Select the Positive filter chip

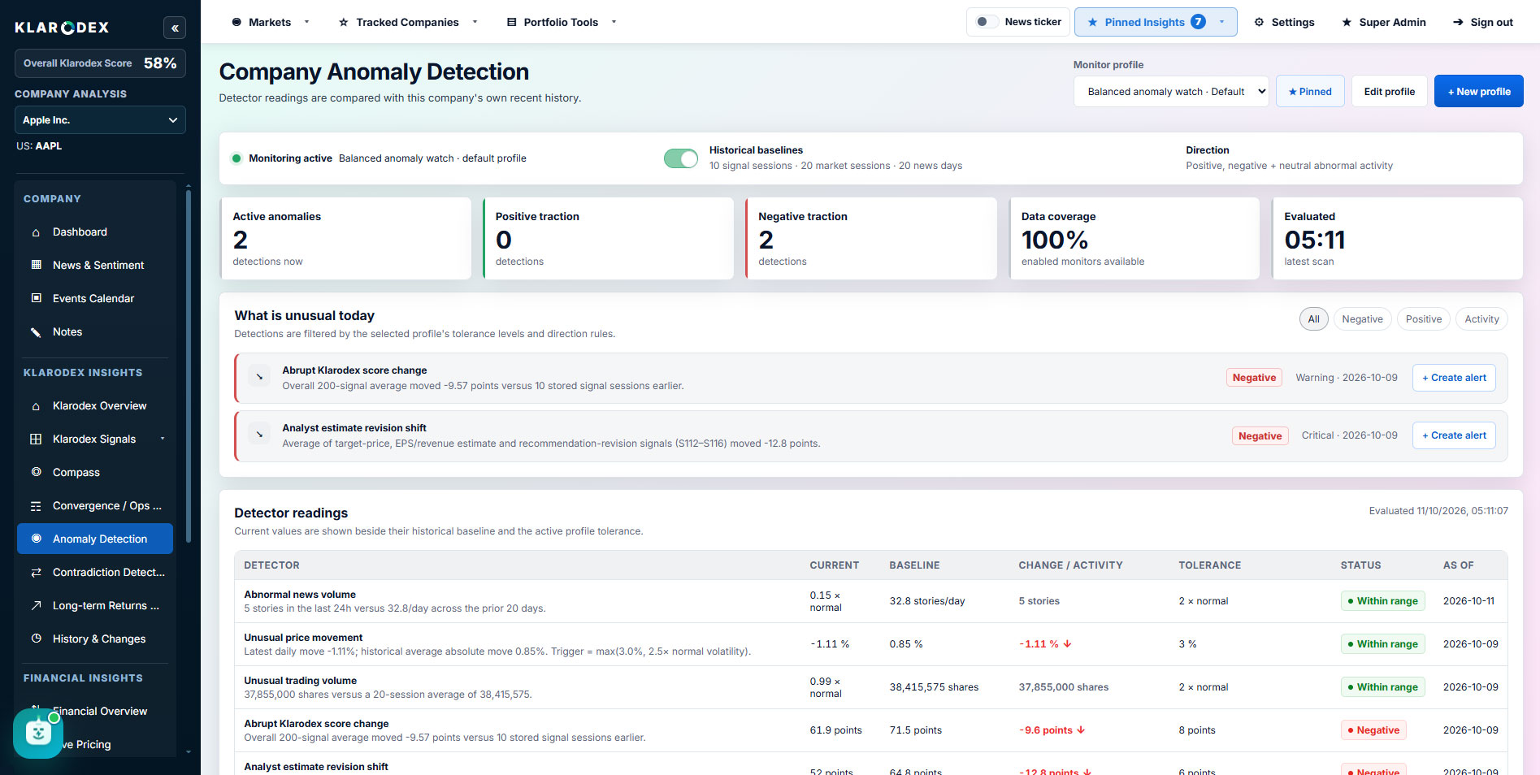pos(1424,319)
